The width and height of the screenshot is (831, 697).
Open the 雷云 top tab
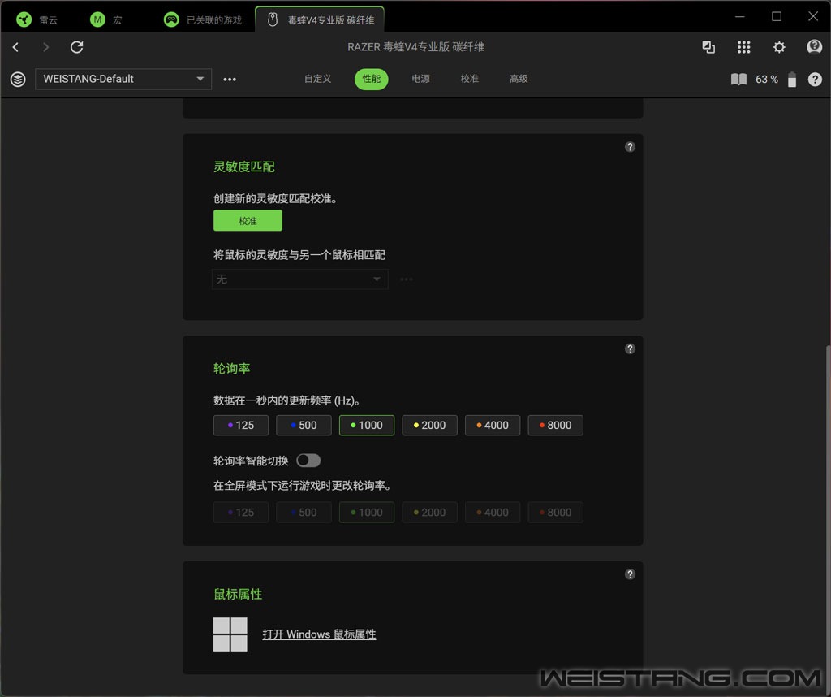click(x=37, y=19)
